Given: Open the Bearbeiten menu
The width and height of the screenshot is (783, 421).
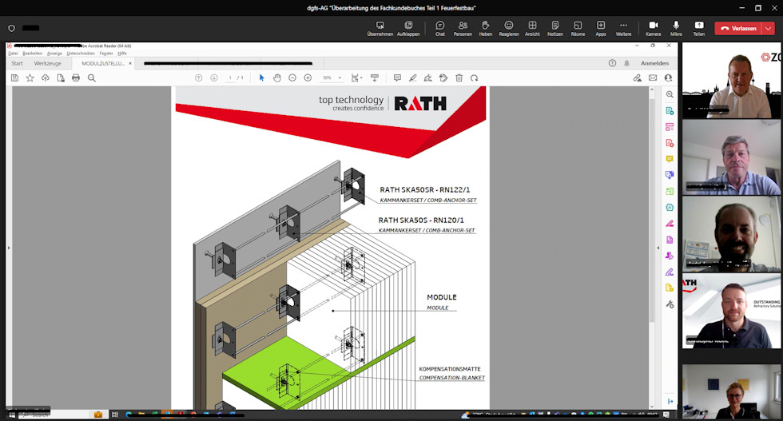Looking at the screenshot, I should point(33,54).
